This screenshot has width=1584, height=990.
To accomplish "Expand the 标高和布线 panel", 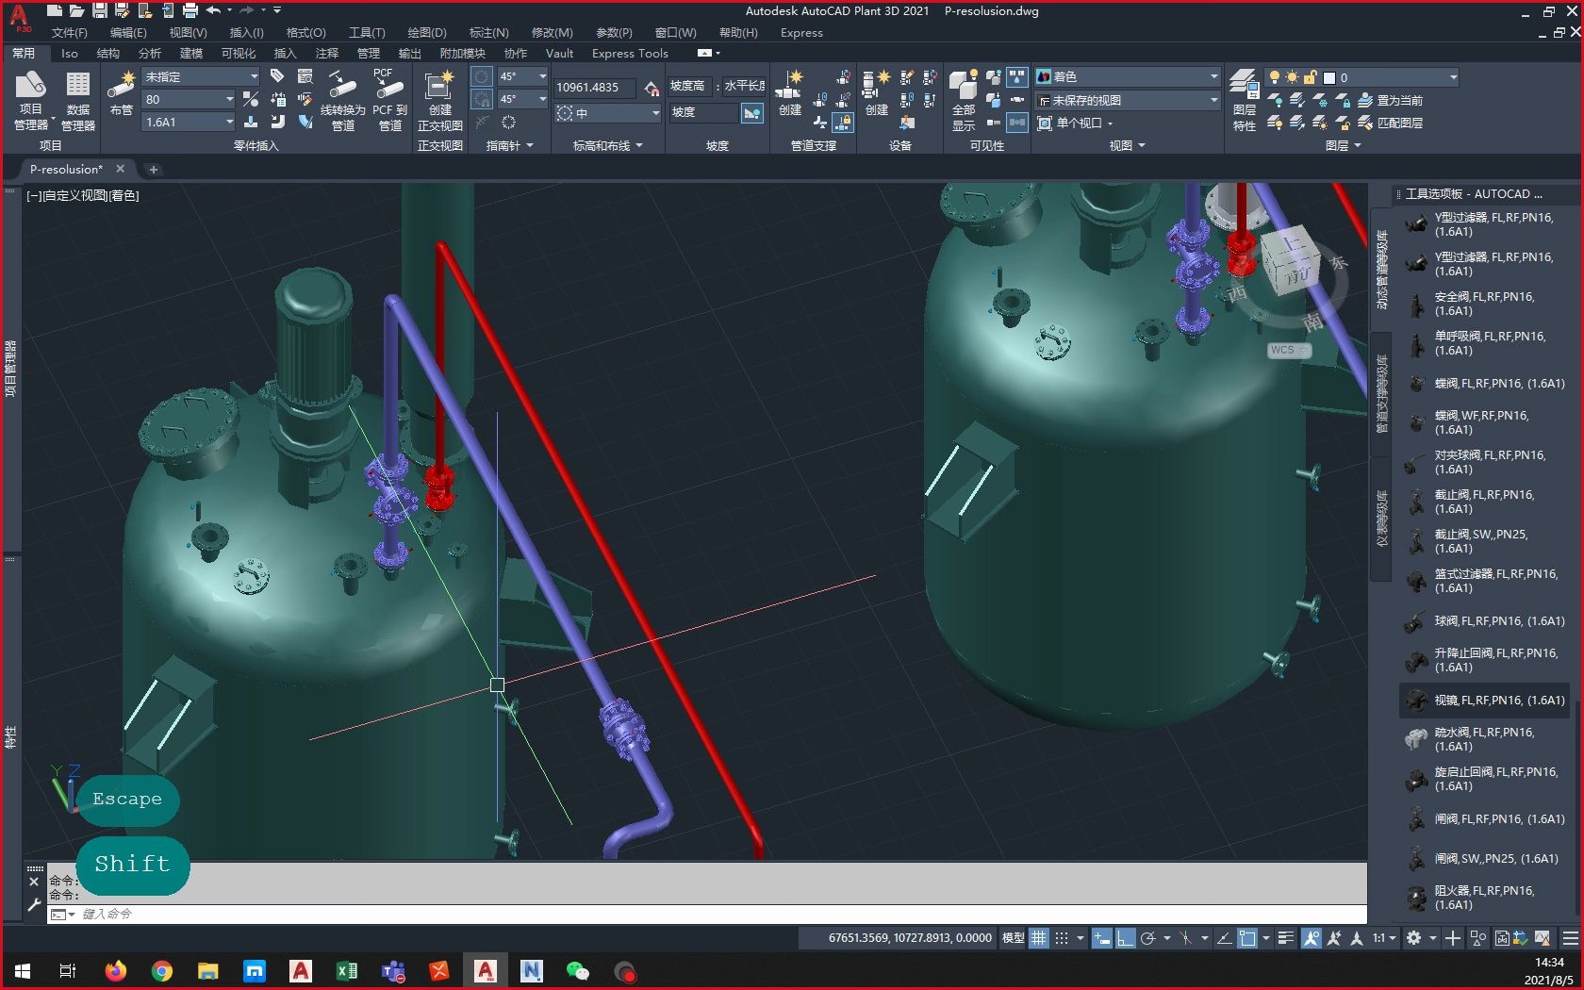I will click(x=607, y=145).
